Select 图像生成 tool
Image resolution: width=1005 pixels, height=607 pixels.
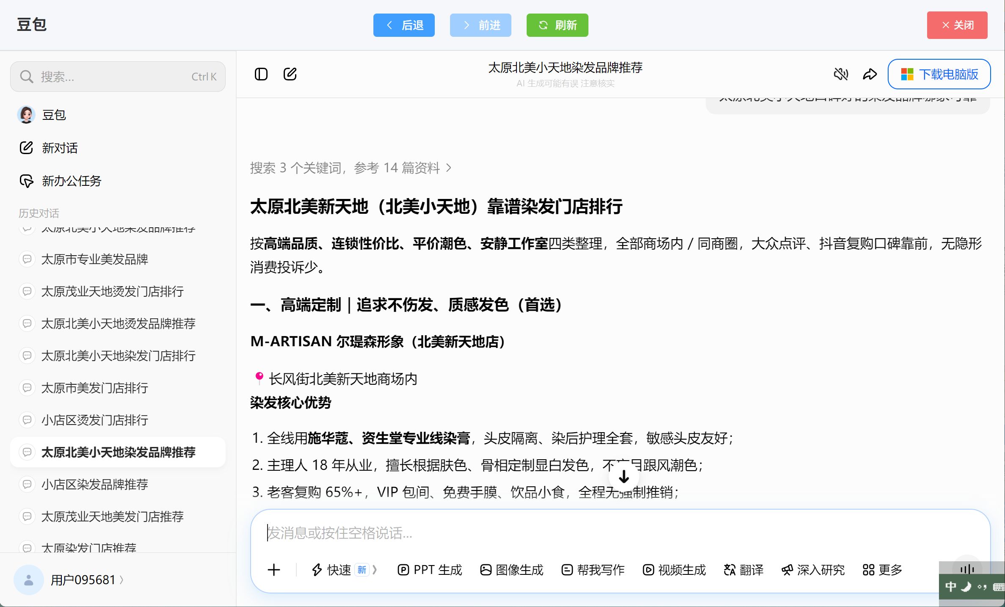tap(511, 570)
